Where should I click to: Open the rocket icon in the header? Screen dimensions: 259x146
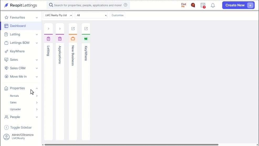point(193,5)
